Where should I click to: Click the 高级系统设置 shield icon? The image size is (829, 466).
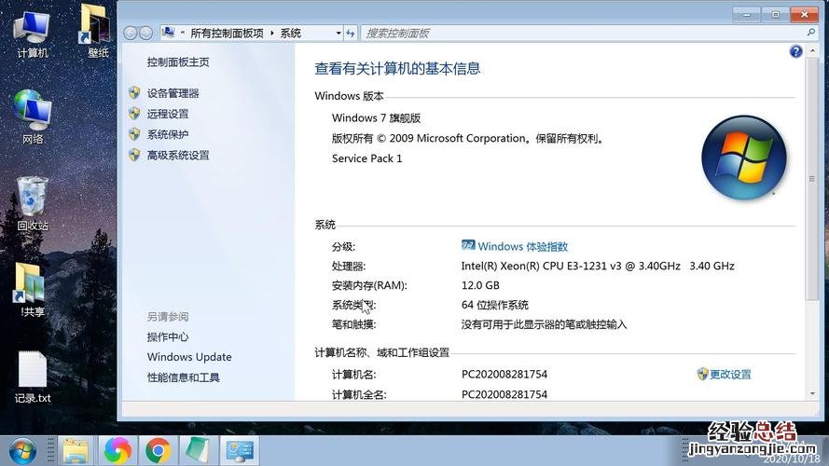click(134, 156)
